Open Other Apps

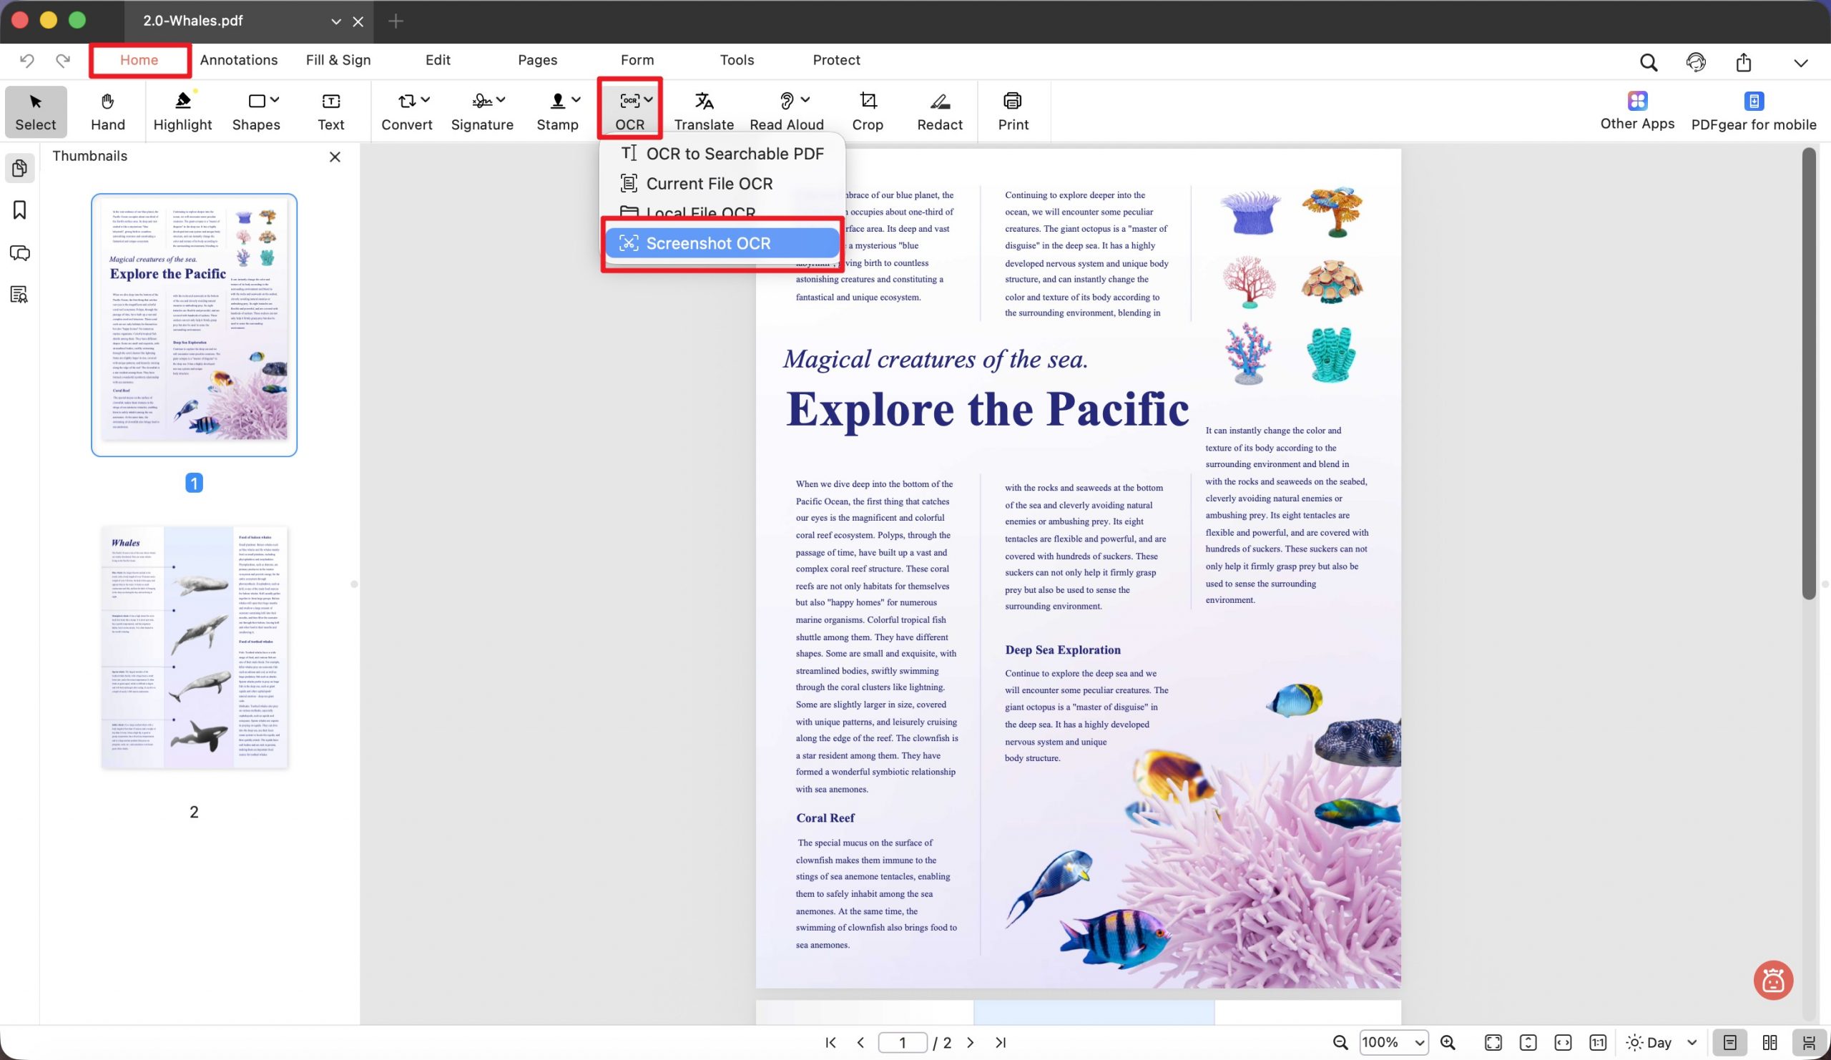[1637, 111]
